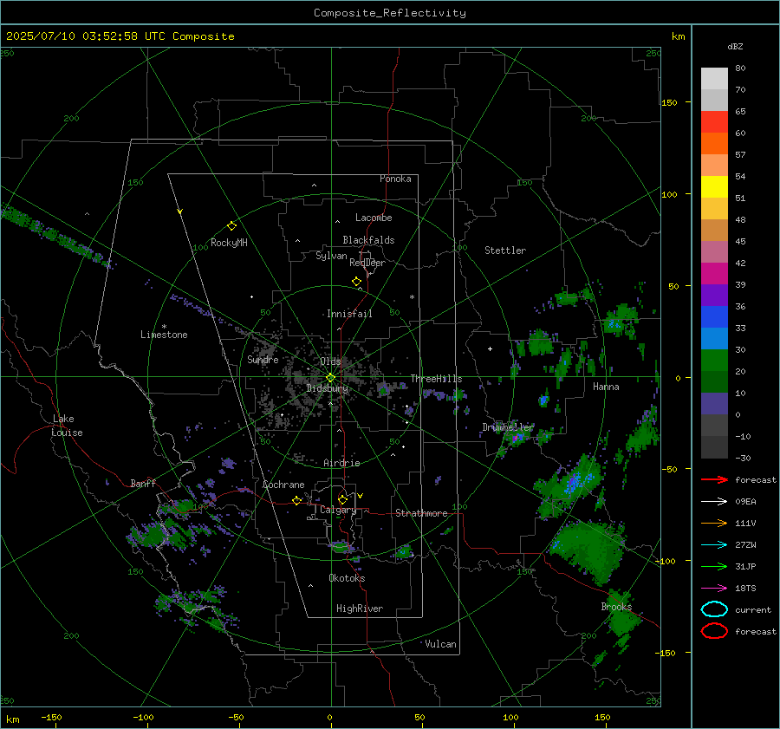
Task: Click the magenta 18TS arrow icon
Action: pyautogui.click(x=714, y=589)
